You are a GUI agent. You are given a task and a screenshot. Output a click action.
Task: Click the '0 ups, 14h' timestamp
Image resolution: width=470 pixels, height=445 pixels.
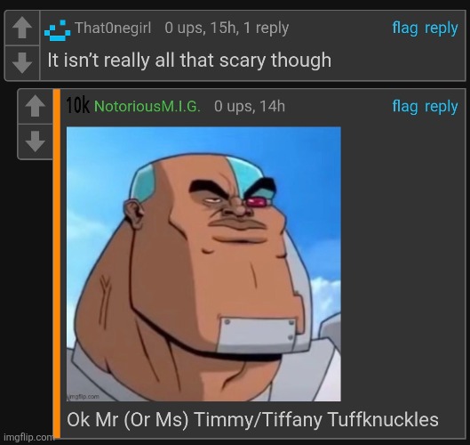click(x=250, y=106)
